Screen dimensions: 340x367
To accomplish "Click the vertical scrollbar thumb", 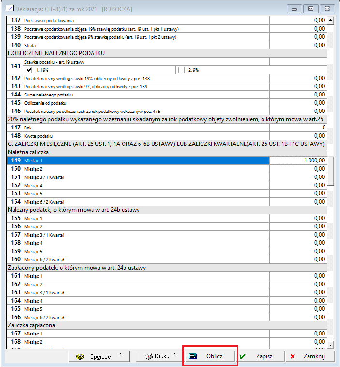I will click(x=330, y=171).
